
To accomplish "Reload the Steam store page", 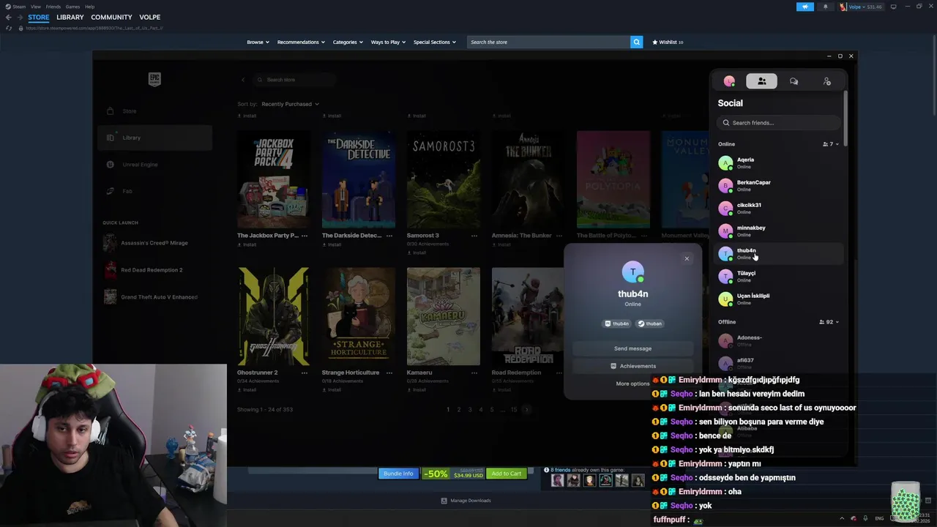I will (x=9, y=28).
